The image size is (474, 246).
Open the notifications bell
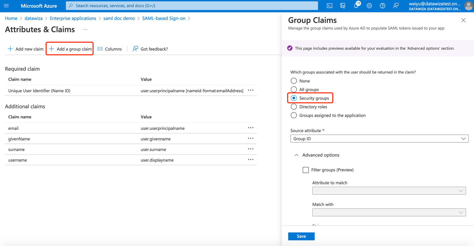pyautogui.click(x=356, y=5)
